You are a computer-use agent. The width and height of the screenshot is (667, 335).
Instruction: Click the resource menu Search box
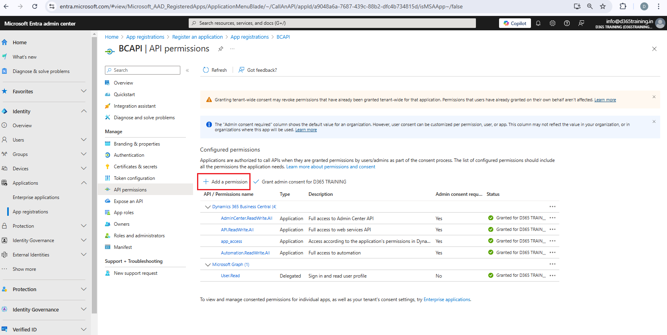pos(142,70)
